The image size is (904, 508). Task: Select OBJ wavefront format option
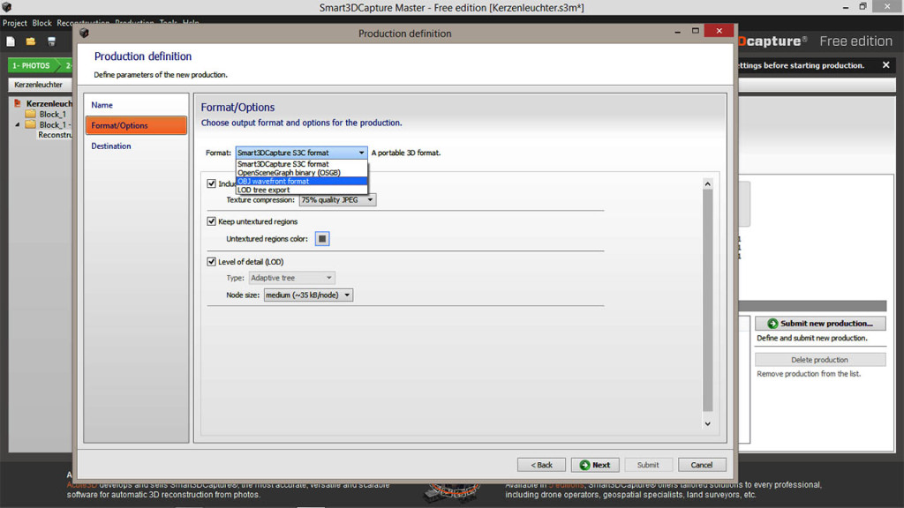tap(302, 182)
